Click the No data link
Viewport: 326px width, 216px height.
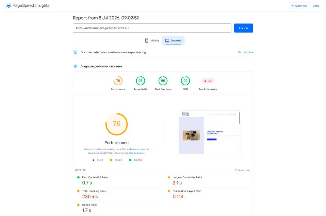coord(248,52)
